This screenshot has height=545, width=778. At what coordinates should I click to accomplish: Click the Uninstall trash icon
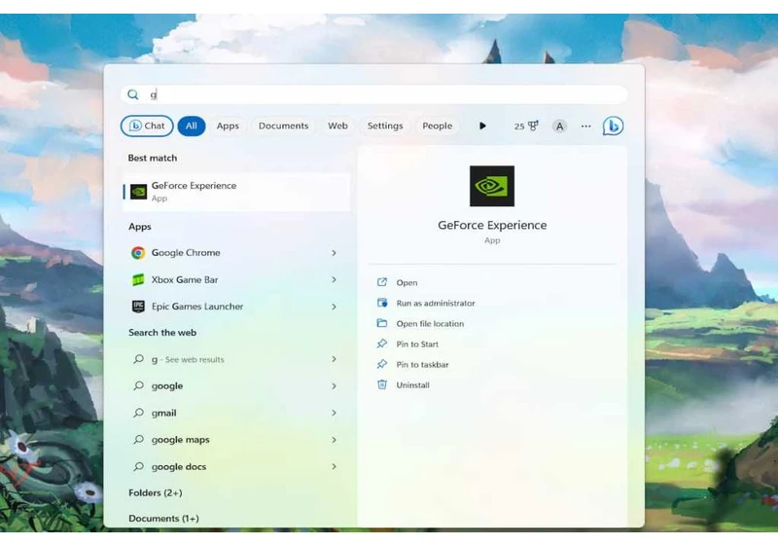point(381,384)
